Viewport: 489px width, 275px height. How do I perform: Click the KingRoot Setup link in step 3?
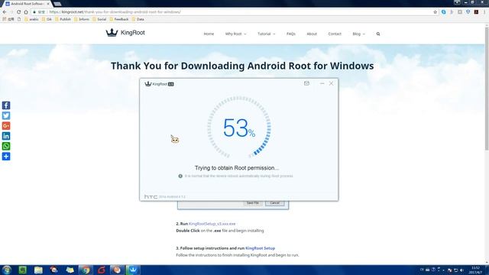coord(260,248)
